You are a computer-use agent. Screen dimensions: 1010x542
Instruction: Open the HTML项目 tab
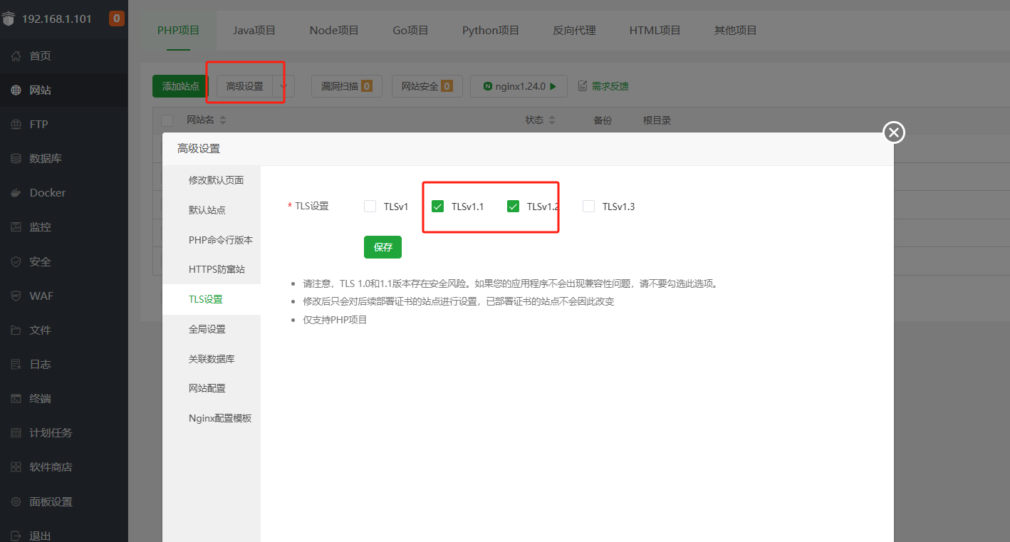(x=655, y=31)
